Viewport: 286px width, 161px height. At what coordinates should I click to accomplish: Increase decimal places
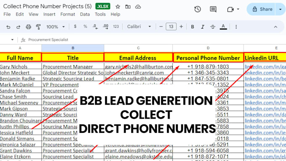coord(106,26)
